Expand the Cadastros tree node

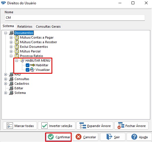(5, 84)
